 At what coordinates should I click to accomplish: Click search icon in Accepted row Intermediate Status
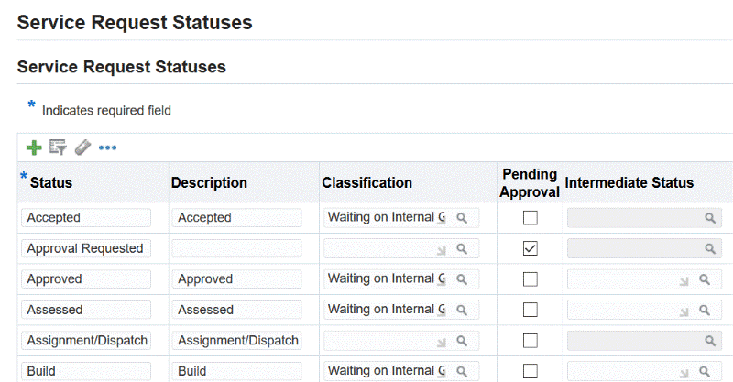click(709, 218)
